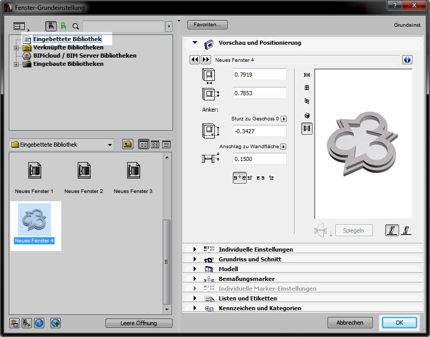Screen dimensions: 430x337
Task: Select the Neues Fenster 3 object
Action: [x=133, y=178]
